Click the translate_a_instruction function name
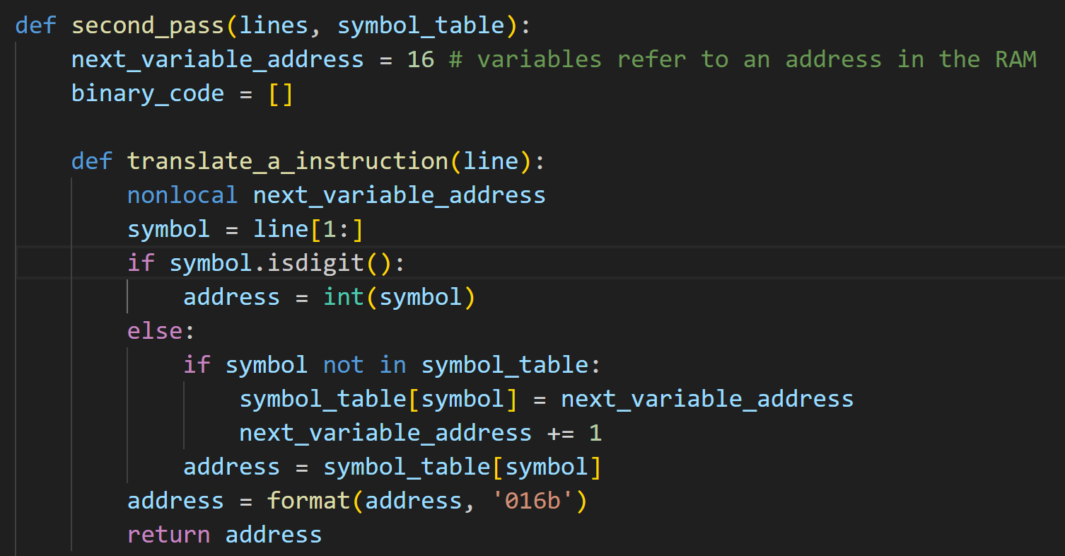1065x556 pixels. (x=287, y=161)
